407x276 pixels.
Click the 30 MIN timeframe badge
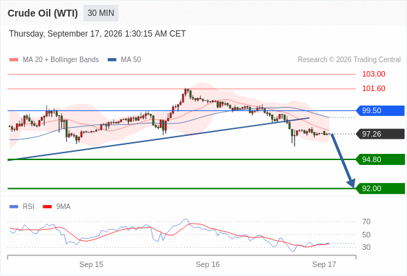[x=101, y=13]
